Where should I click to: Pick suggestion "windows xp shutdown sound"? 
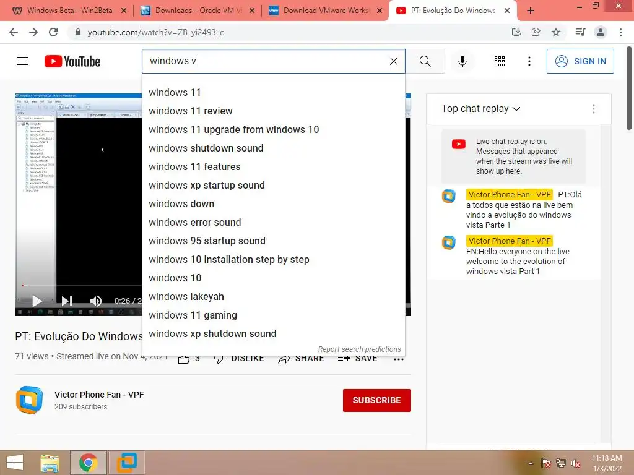(273, 334)
